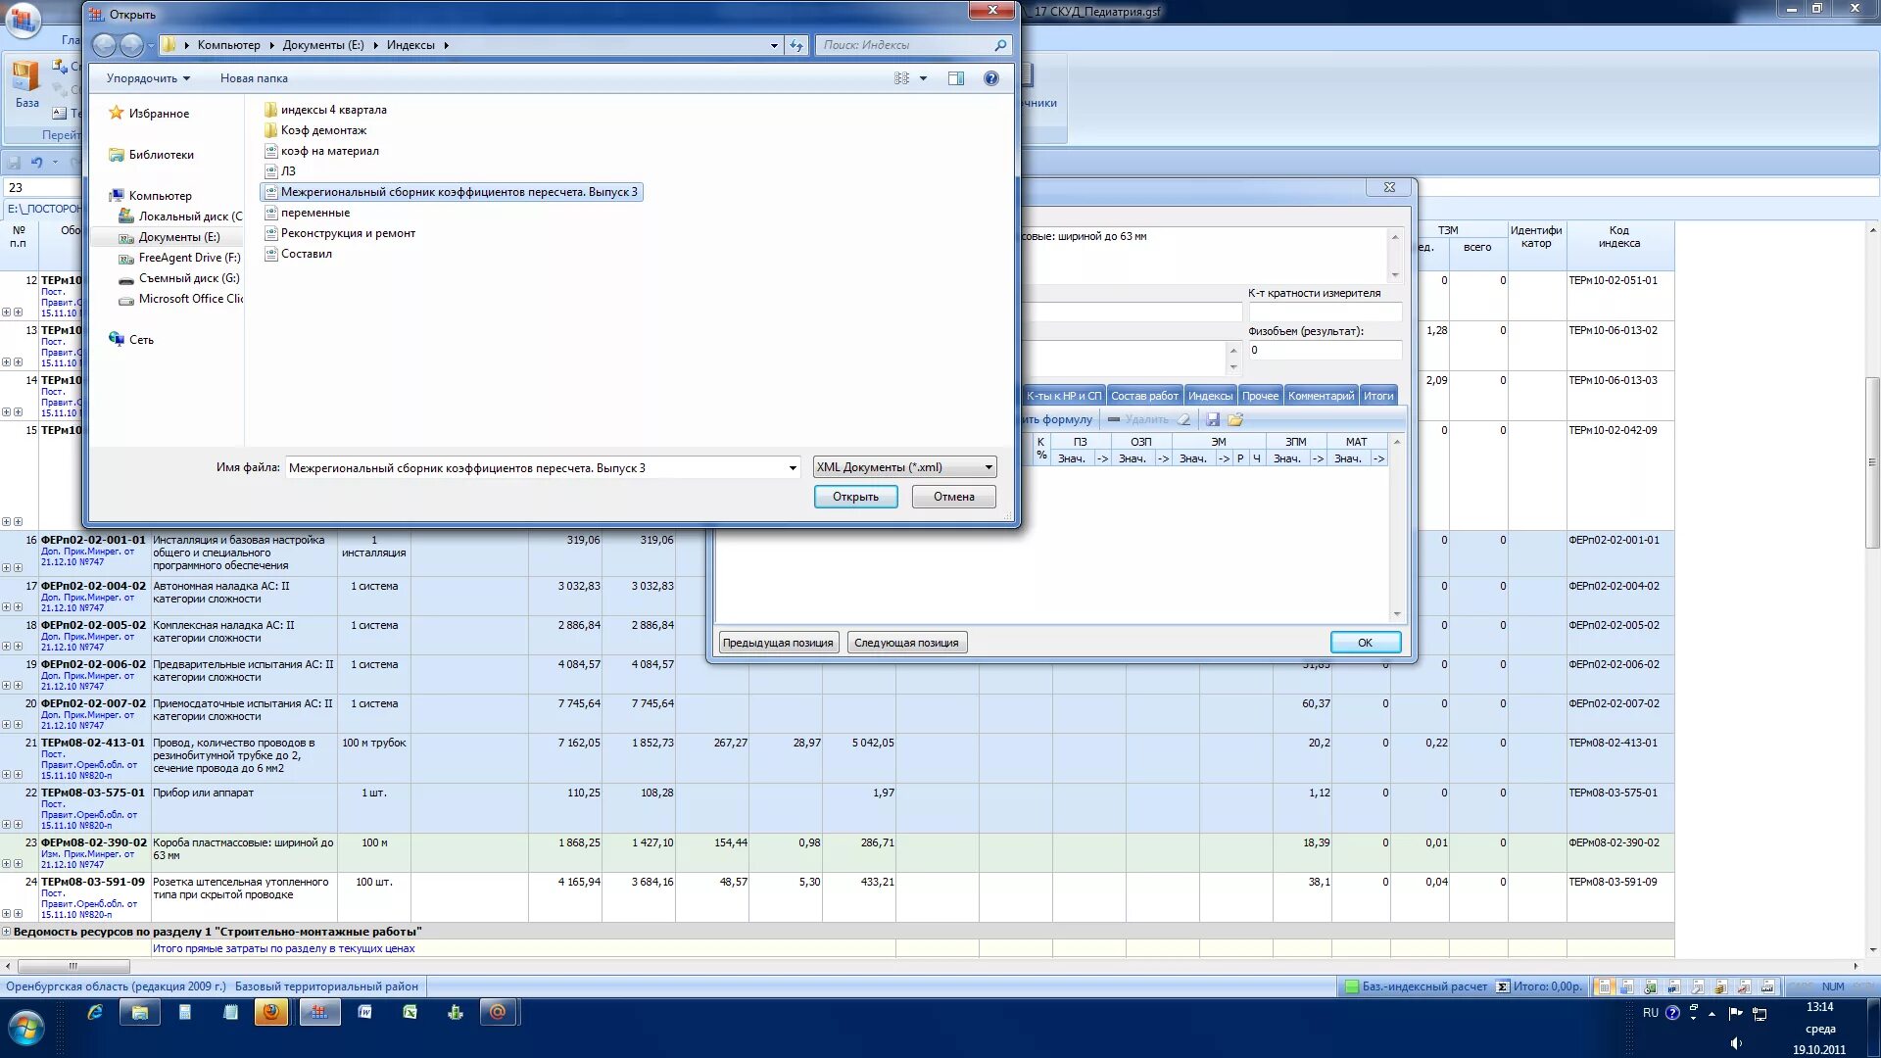The height and width of the screenshot is (1058, 1881).
Task: Click the save diskette icon in formula toolbar
Action: click(1213, 419)
